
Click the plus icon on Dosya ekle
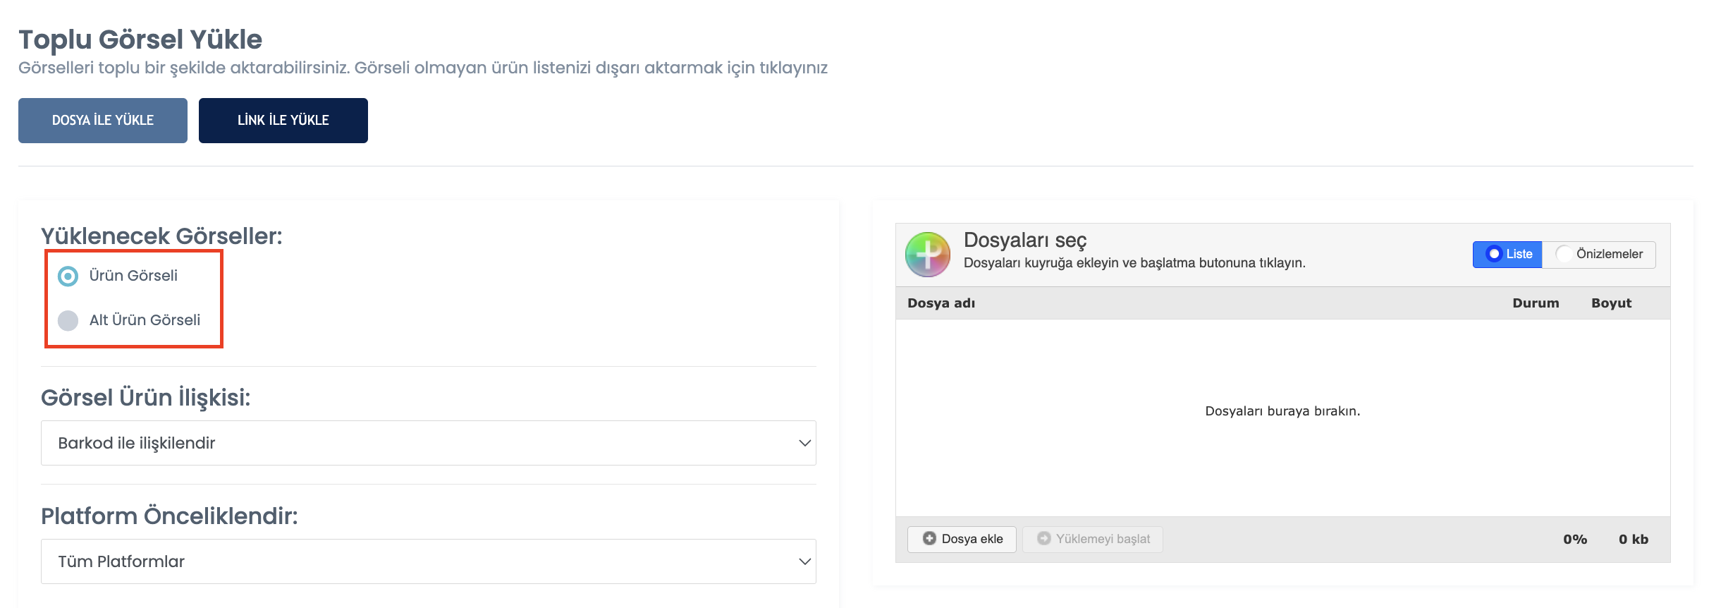point(929,539)
